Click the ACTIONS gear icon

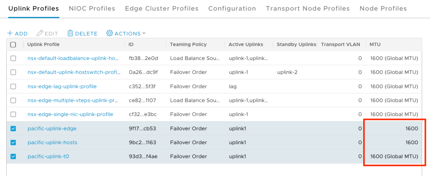point(110,34)
